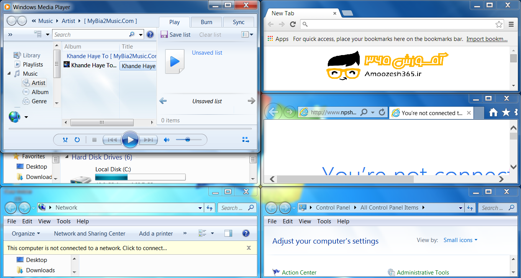
Task: Open the View by Small icons dropdown
Action: pos(460,240)
